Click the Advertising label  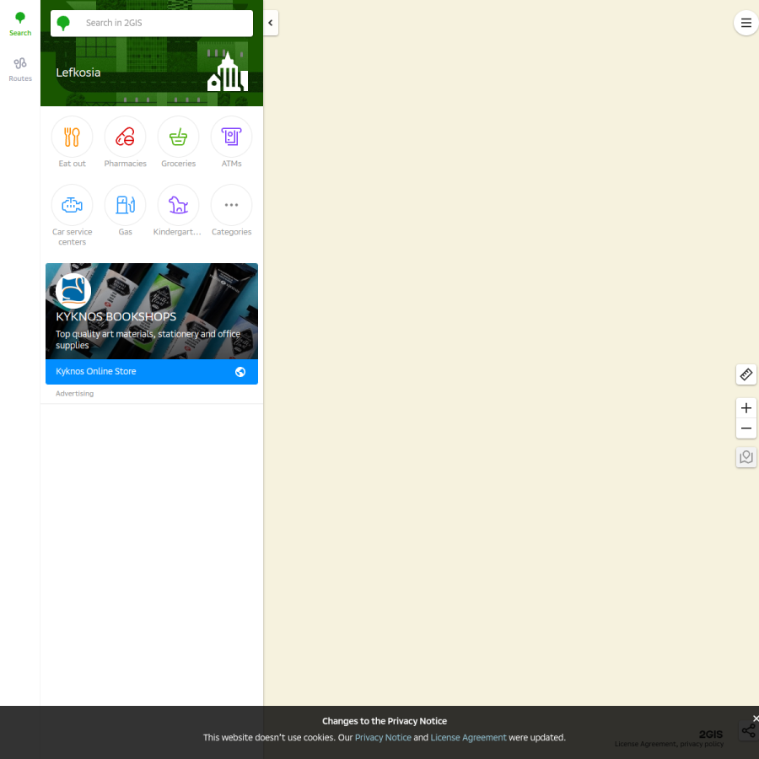coord(74,394)
